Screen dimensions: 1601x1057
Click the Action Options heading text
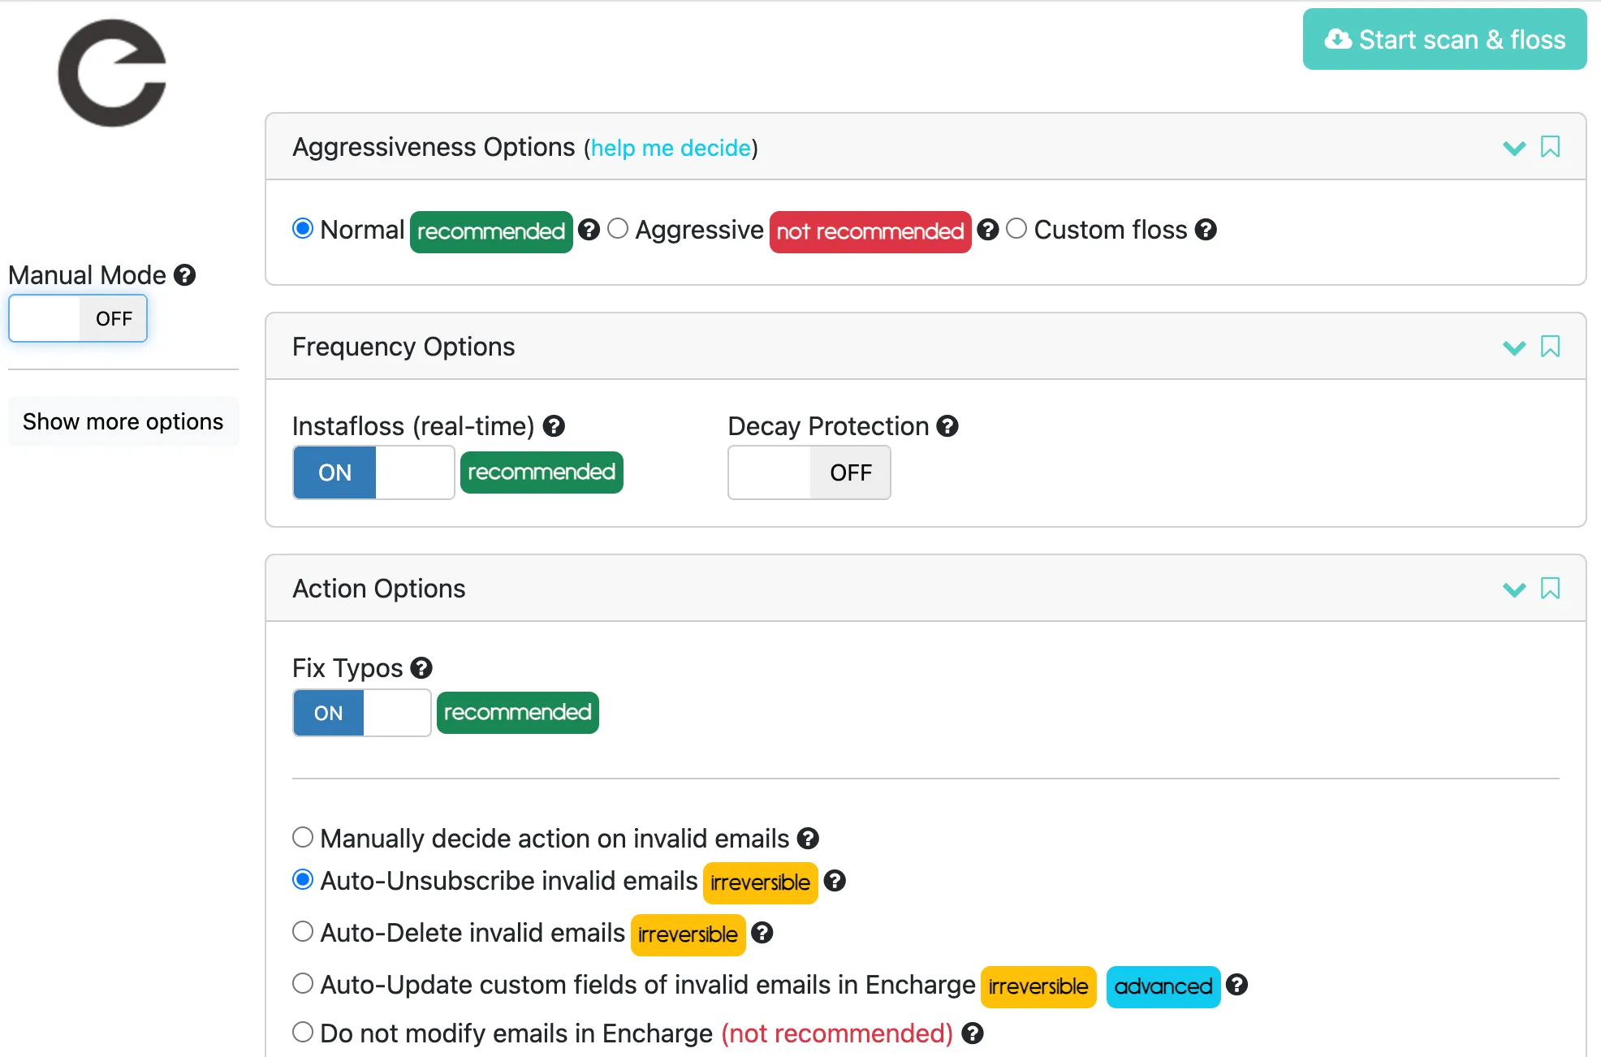[379, 589]
